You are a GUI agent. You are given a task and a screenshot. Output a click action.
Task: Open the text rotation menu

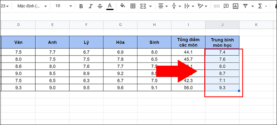(202, 6)
